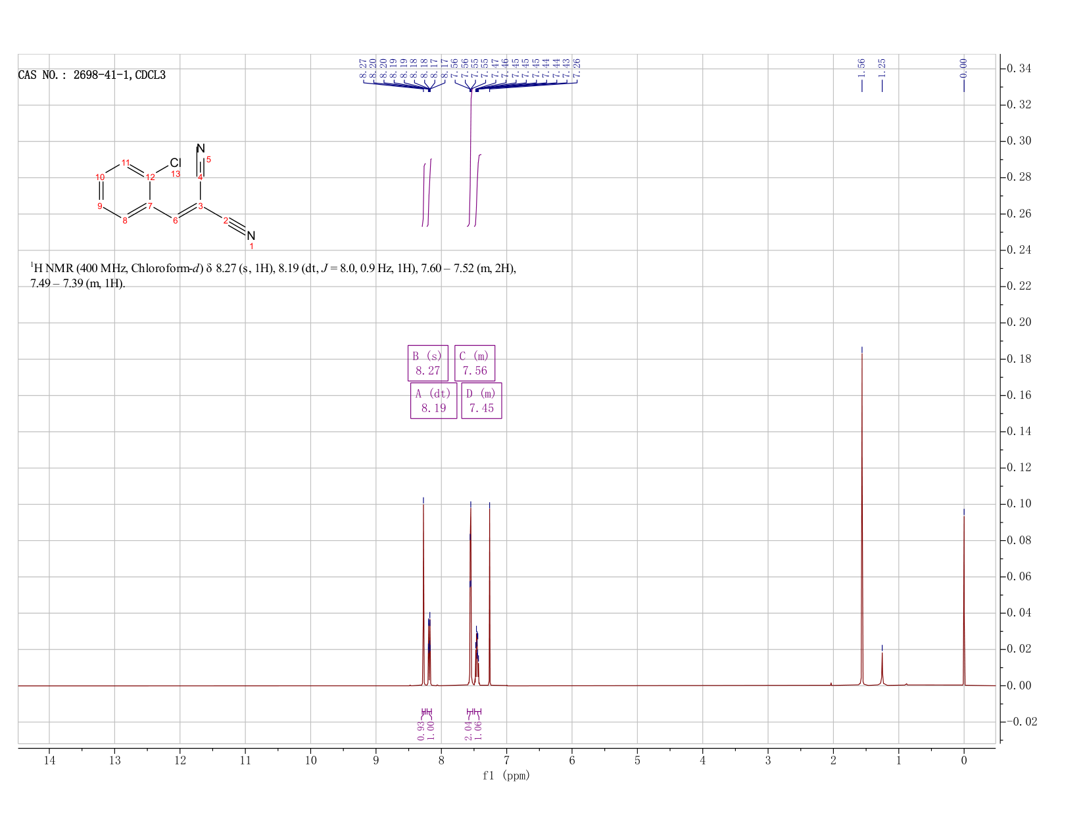Click the f1 (ppm) axis title
Image resolution: width=1085 pixels, height=838 pixels.
tap(506, 776)
